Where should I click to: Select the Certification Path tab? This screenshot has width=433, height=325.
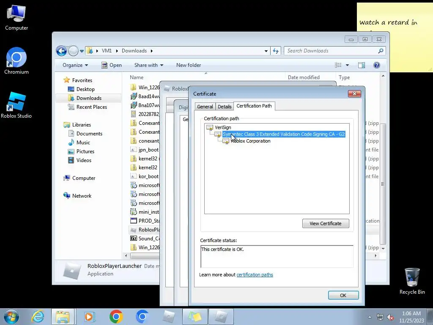(x=254, y=106)
